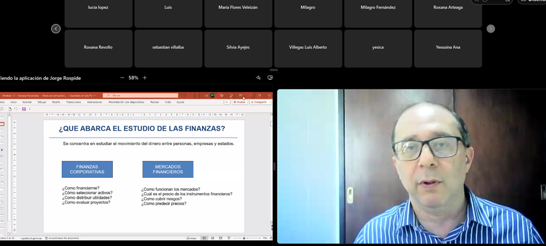546x246 pixels.
Task: Click the Buscar search box in PowerPoint
Action: tap(140, 96)
